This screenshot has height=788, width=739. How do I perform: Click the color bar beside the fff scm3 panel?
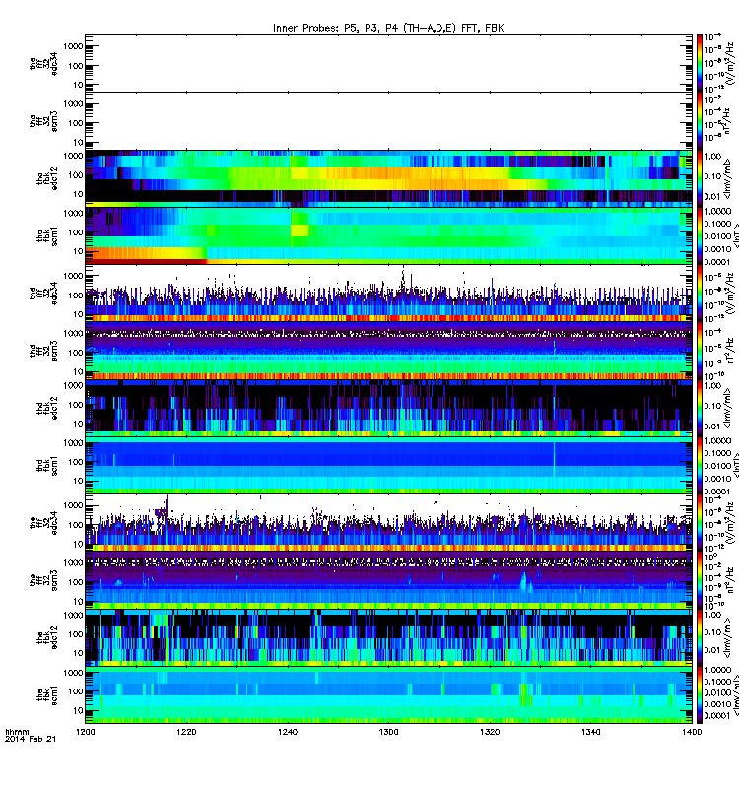point(700,581)
